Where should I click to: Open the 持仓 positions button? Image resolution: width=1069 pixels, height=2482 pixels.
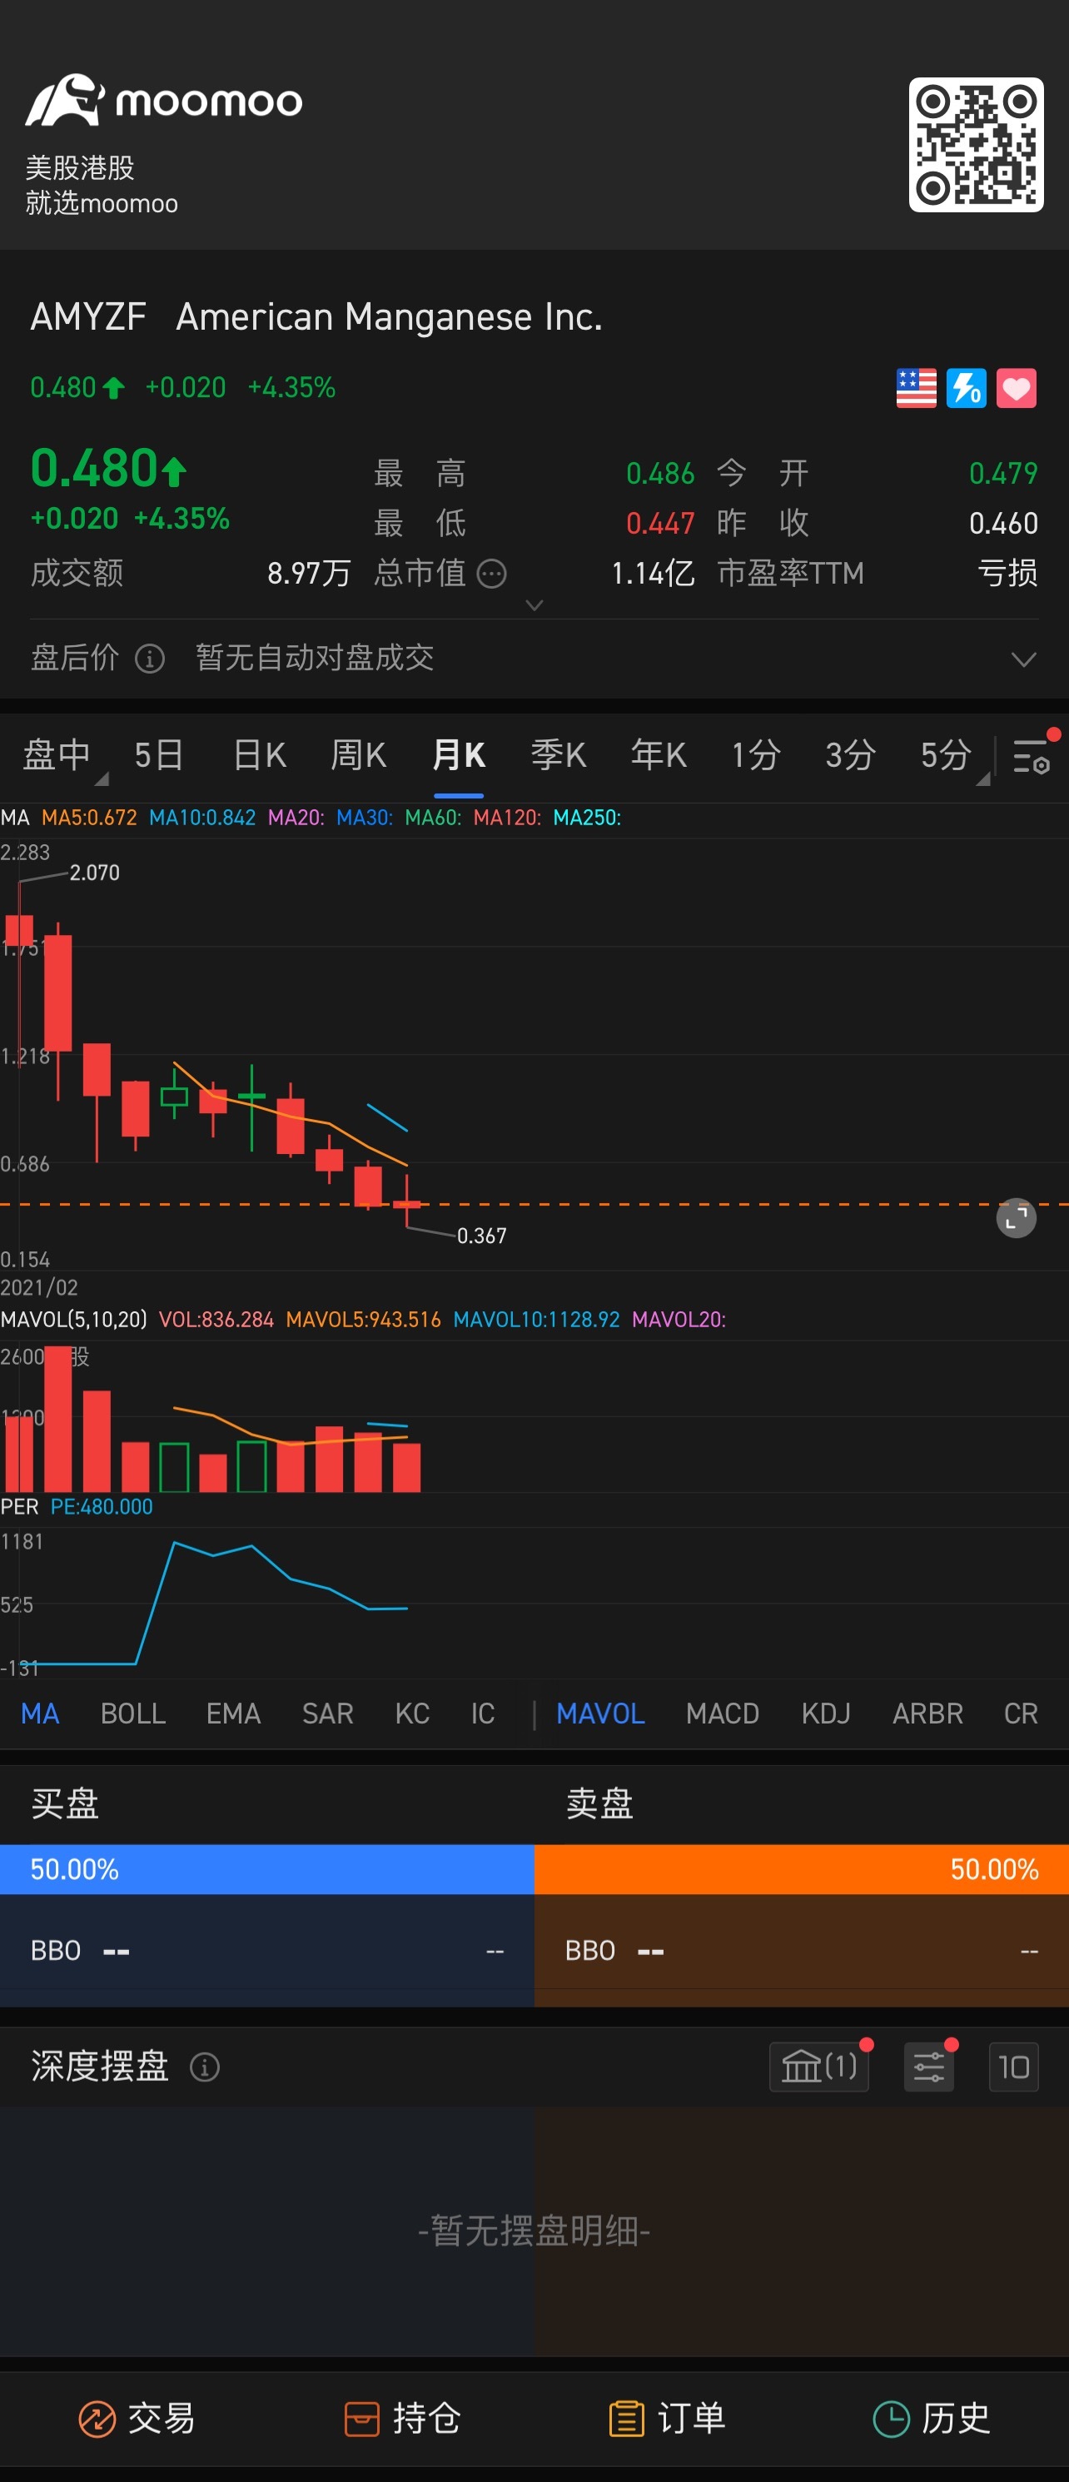point(403,2419)
